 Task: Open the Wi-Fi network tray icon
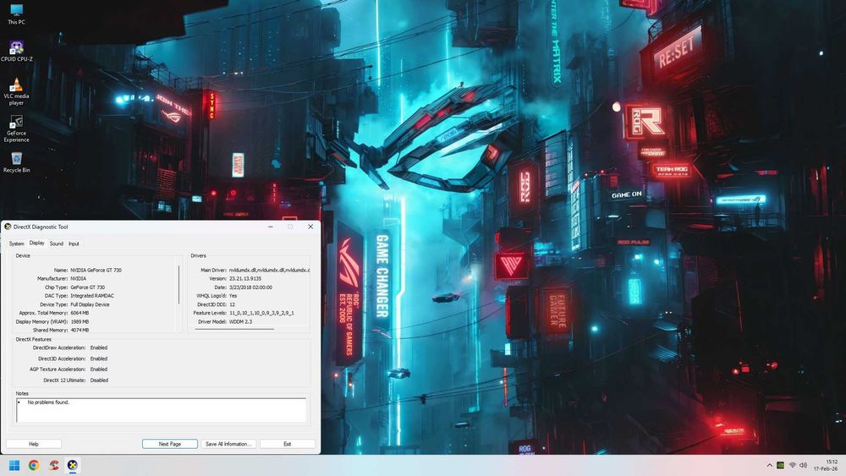[x=793, y=465]
